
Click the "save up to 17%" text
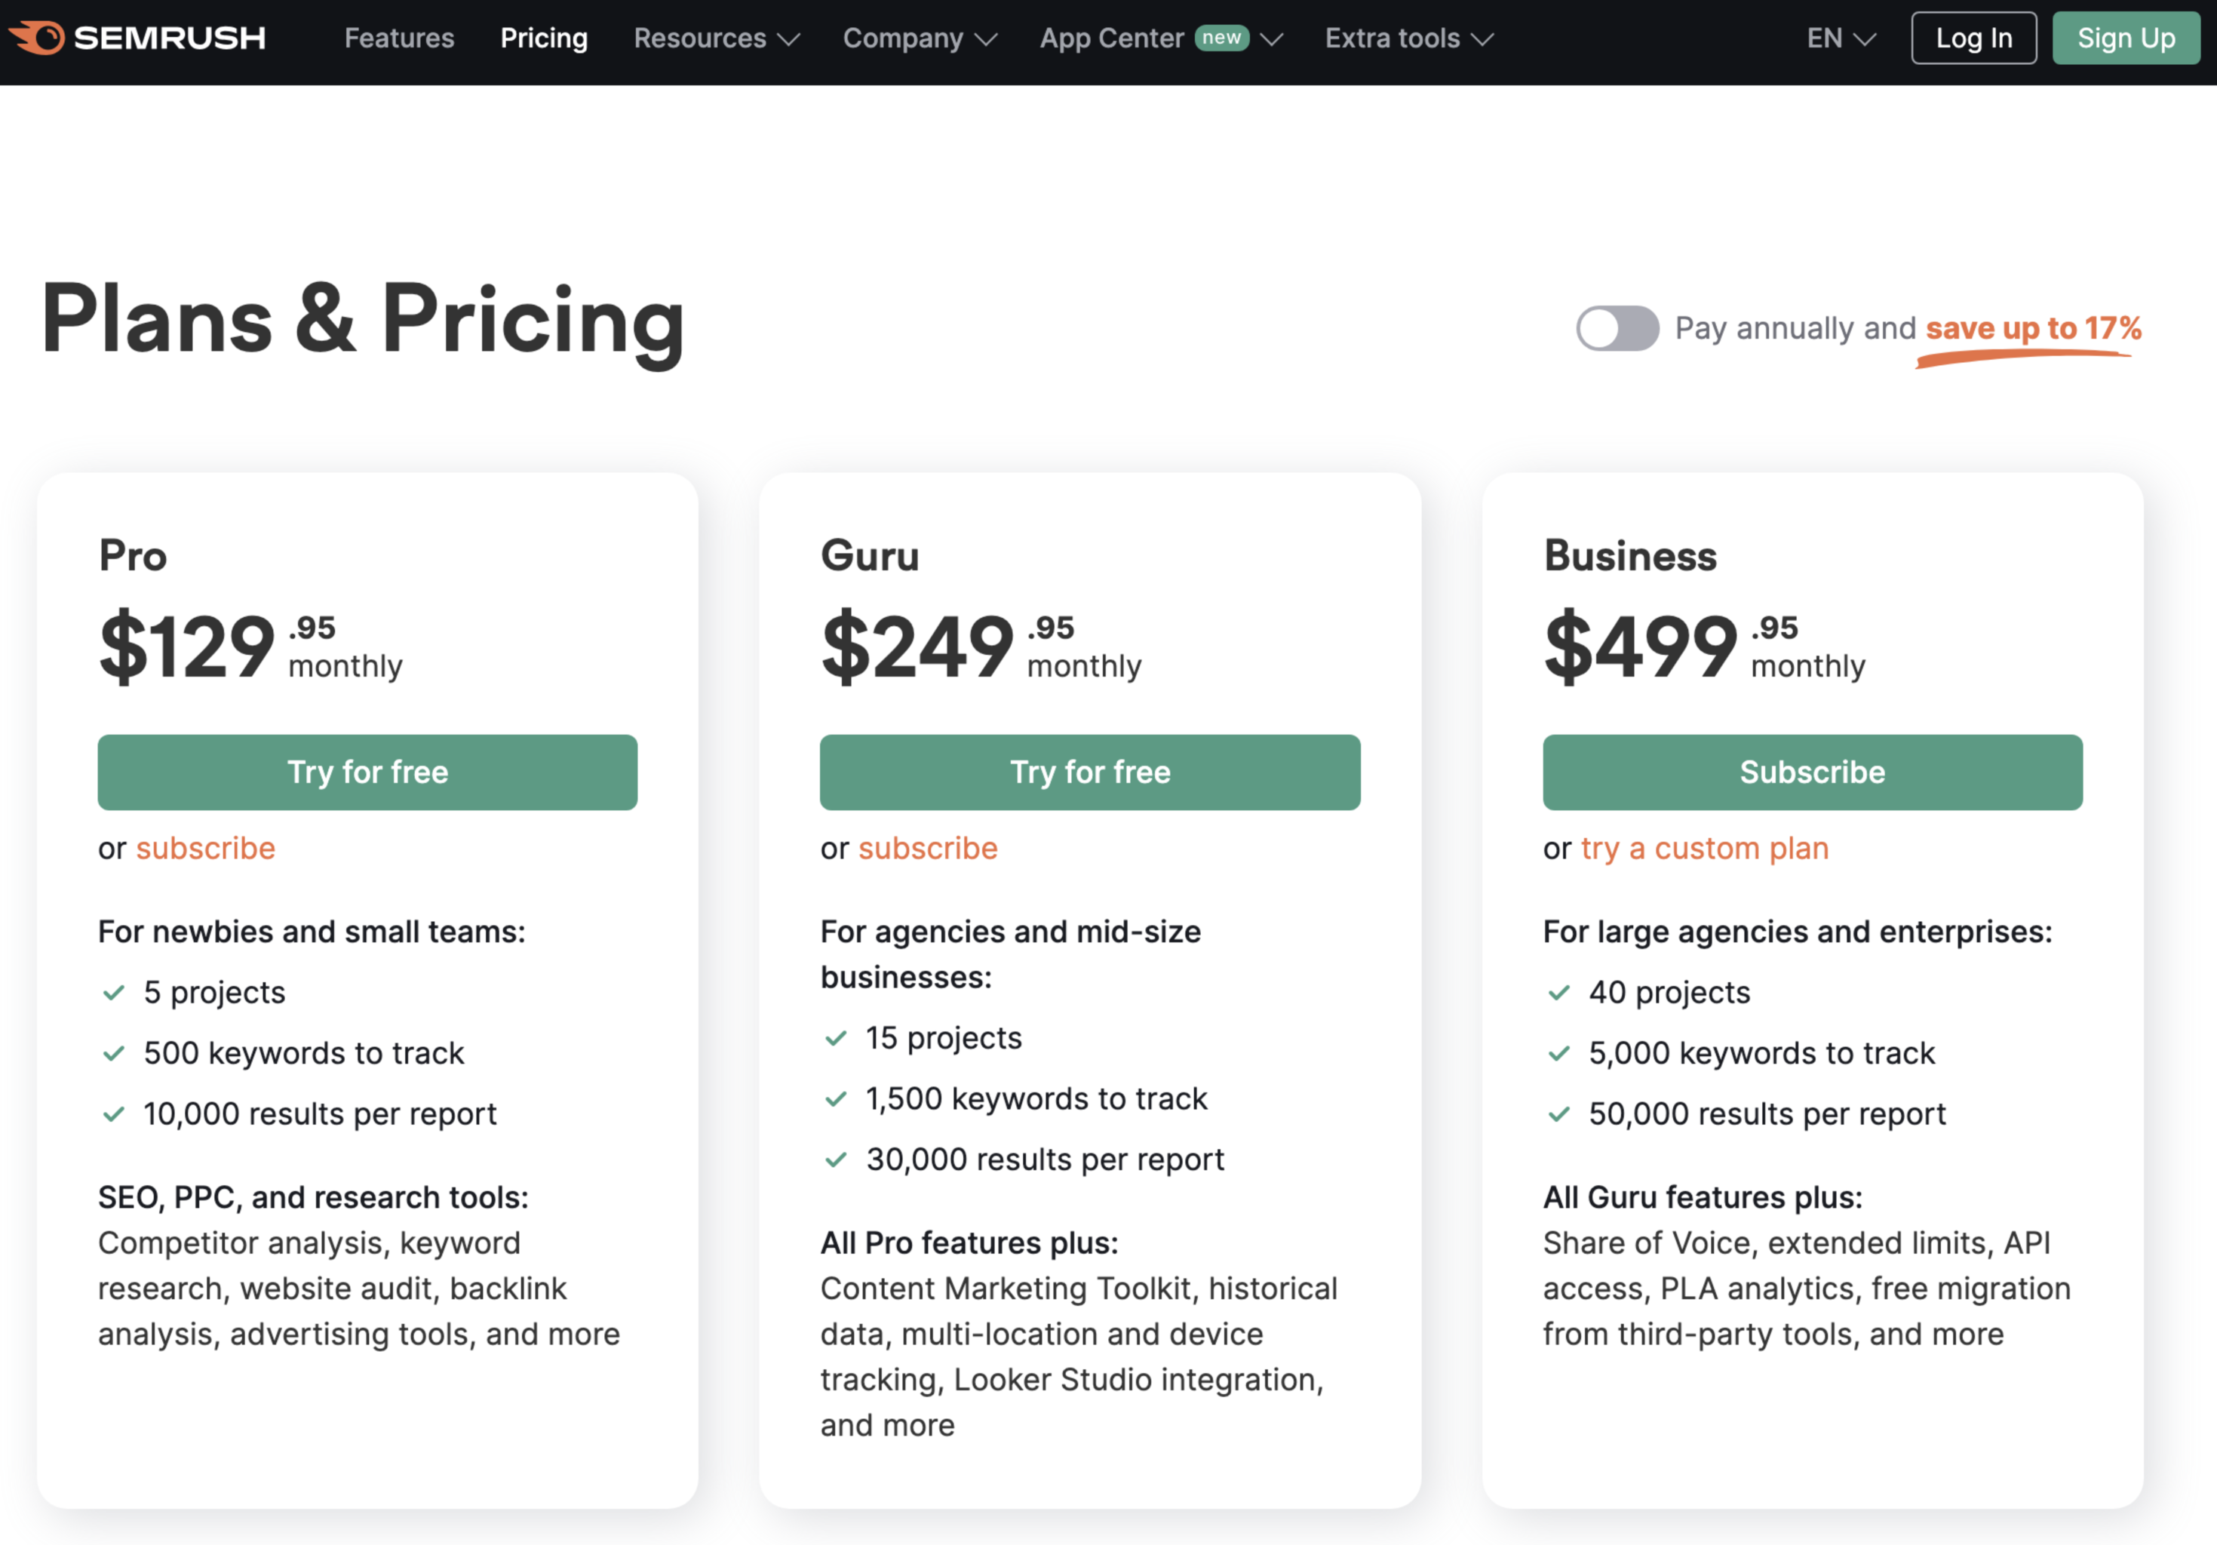tap(2034, 328)
